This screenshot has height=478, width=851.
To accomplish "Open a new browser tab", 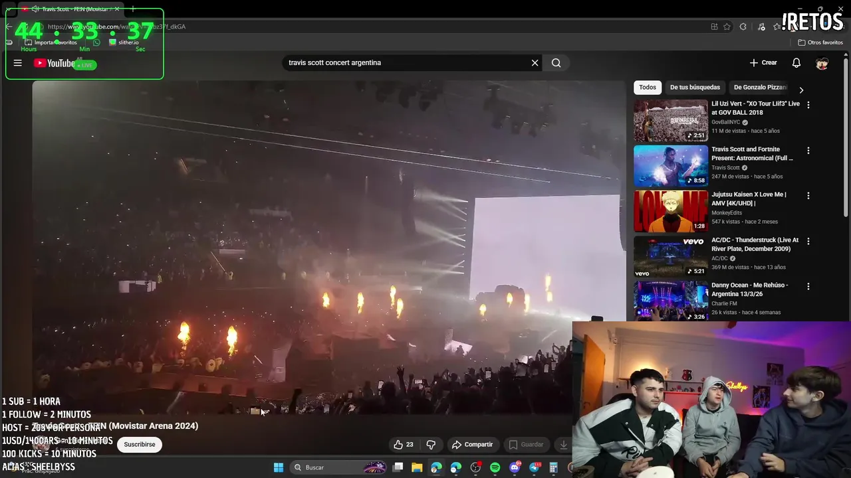I will click(x=133, y=9).
